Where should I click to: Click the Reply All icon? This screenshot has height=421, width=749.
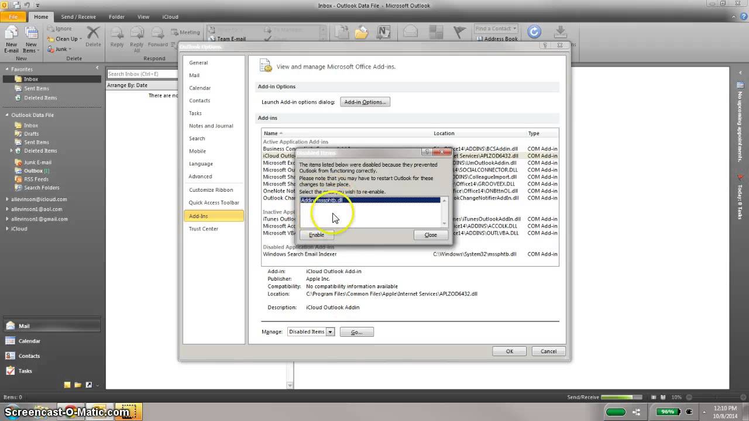tap(137, 33)
